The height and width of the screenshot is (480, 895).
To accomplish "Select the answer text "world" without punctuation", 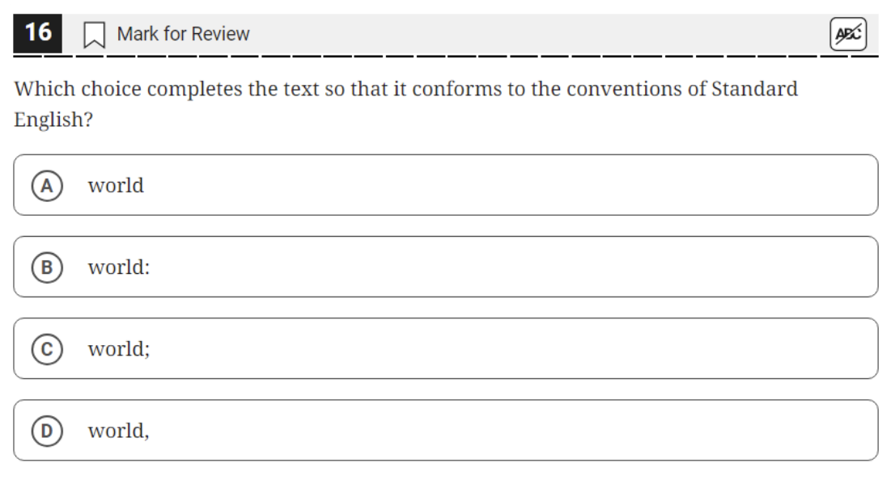I will [116, 185].
